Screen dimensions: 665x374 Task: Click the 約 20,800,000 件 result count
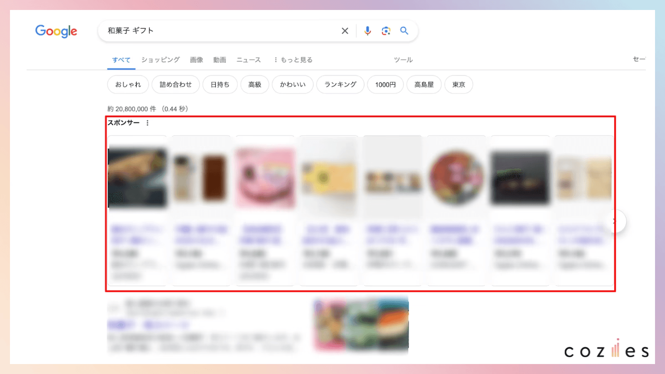[x=132, y=109]
